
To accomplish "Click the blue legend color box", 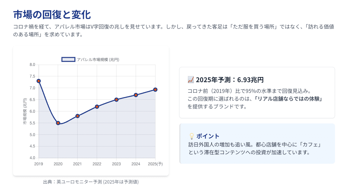I will [68, 59].
